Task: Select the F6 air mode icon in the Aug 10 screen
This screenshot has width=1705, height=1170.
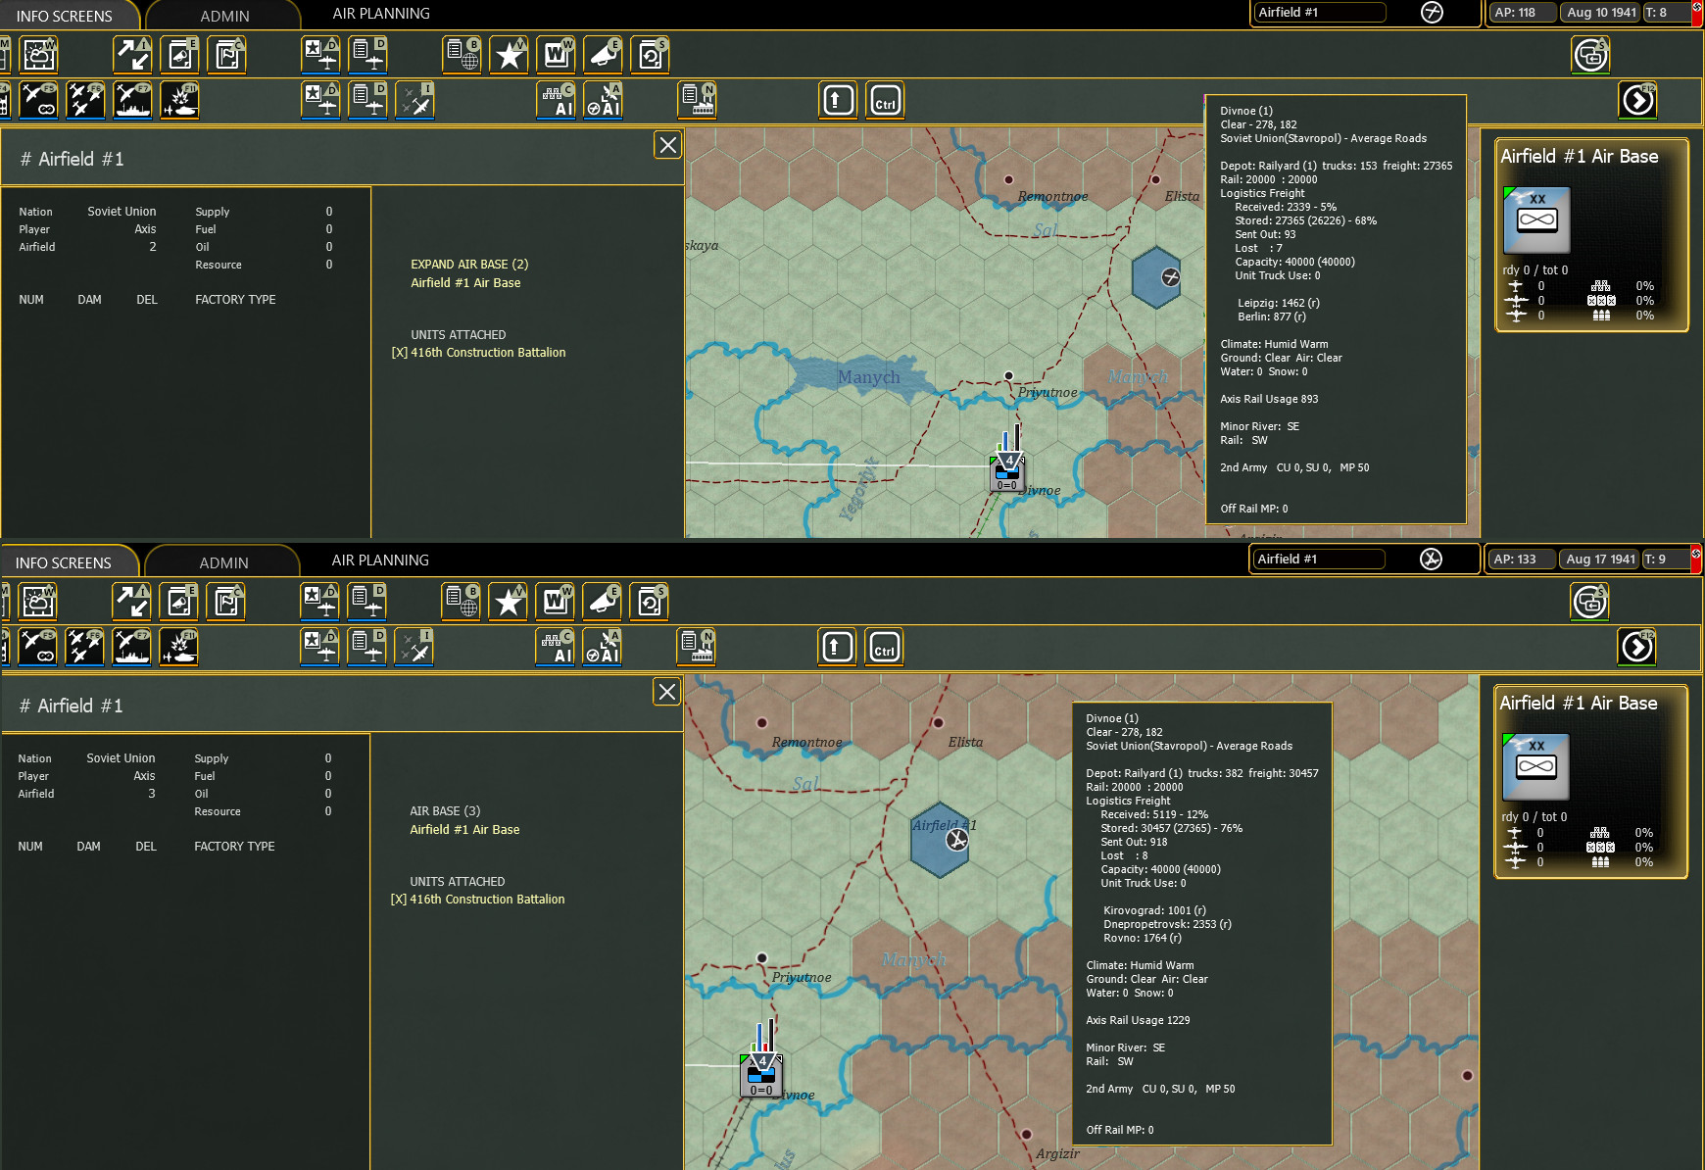Action: tap(85, 100)
